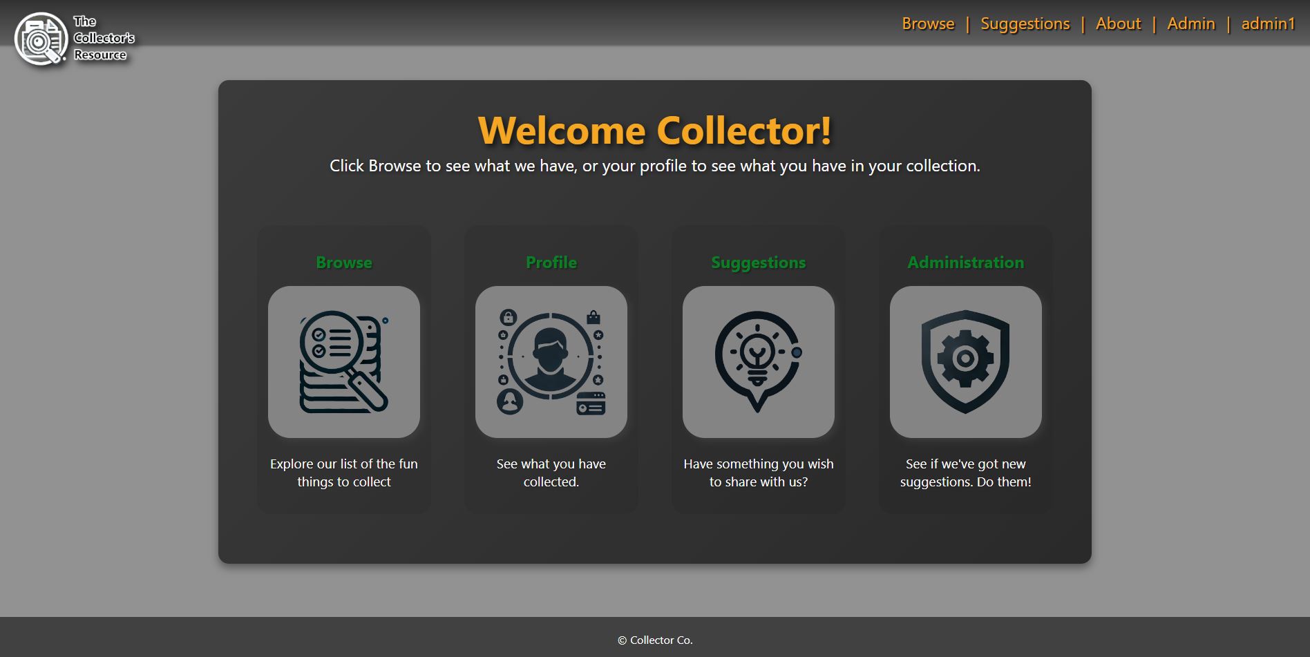This screenshot has width=1310, height=657.
Task: Click "See if we've got new suggestions" text
Action: tap(965, 473)
